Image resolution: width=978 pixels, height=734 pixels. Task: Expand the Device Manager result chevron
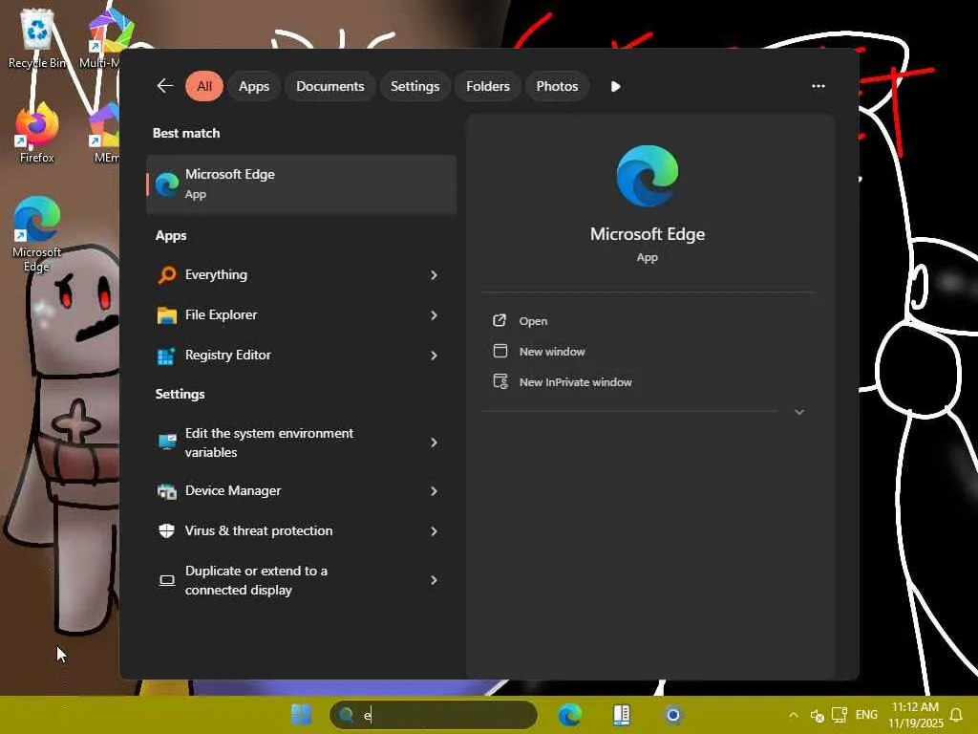coord(434,491)
